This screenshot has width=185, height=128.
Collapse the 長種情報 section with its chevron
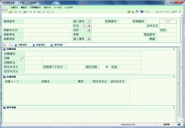tap(174, 77)
